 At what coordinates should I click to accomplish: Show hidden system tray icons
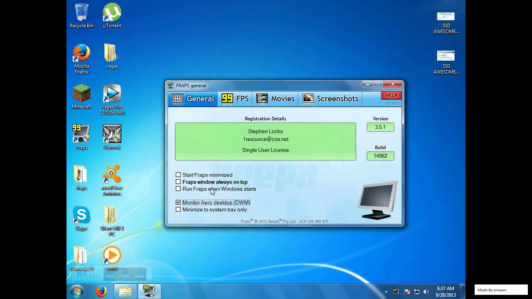click(386, 292)
